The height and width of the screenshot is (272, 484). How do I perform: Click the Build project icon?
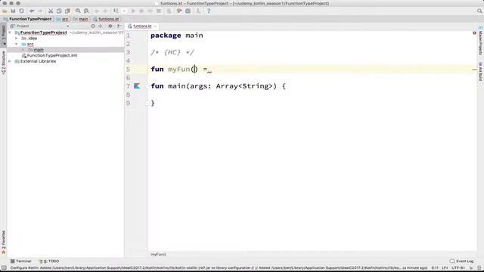116,11
